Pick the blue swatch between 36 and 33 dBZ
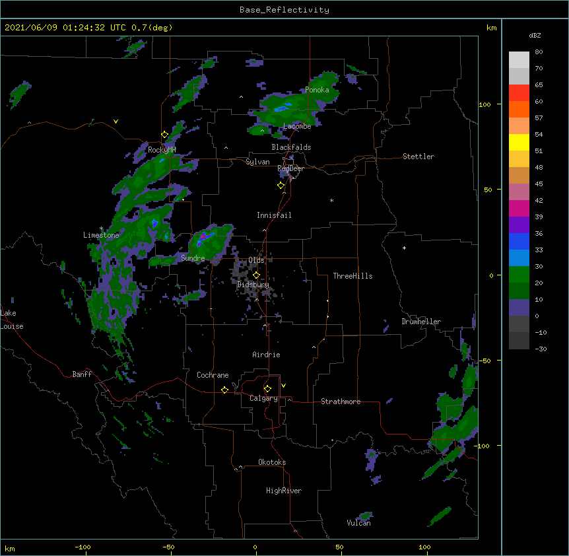569x556 pixels. point(519,241)
